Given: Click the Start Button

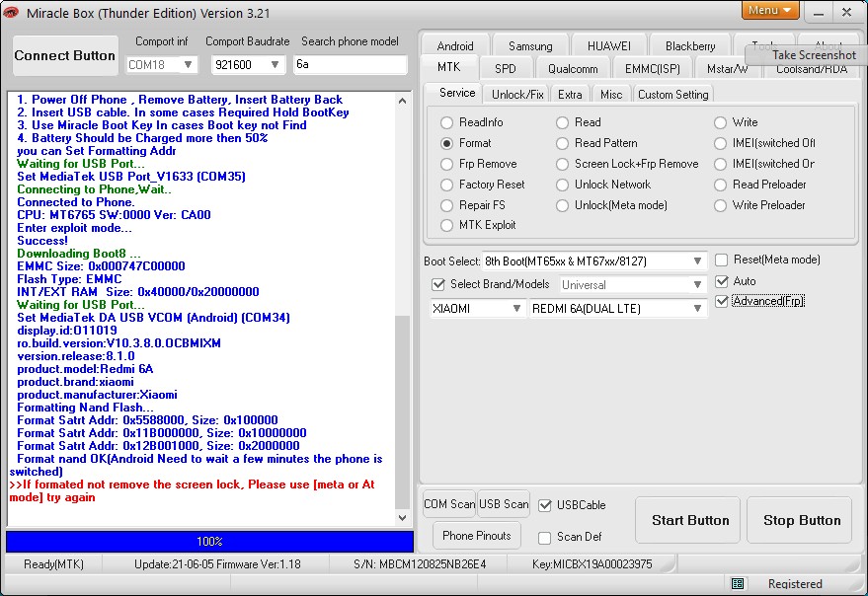Looking at the screenshot, I should [689, 520].
